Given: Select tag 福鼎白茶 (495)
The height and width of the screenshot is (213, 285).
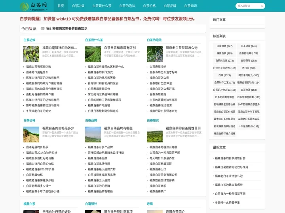Looking at the screenshot, I should coord(224,53).
